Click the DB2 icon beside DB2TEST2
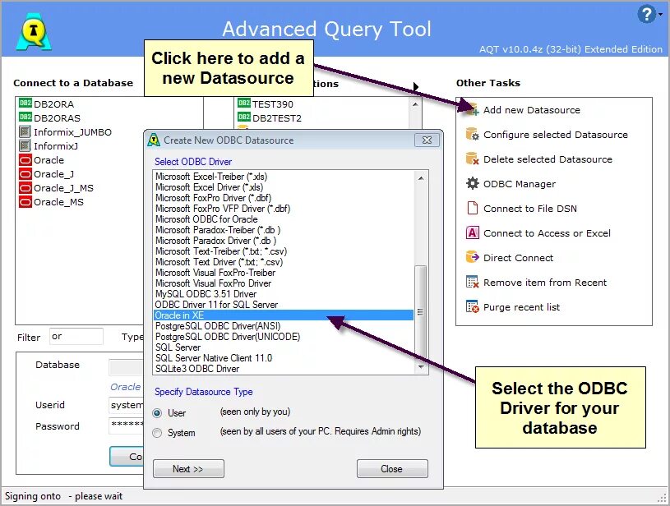 243,117
